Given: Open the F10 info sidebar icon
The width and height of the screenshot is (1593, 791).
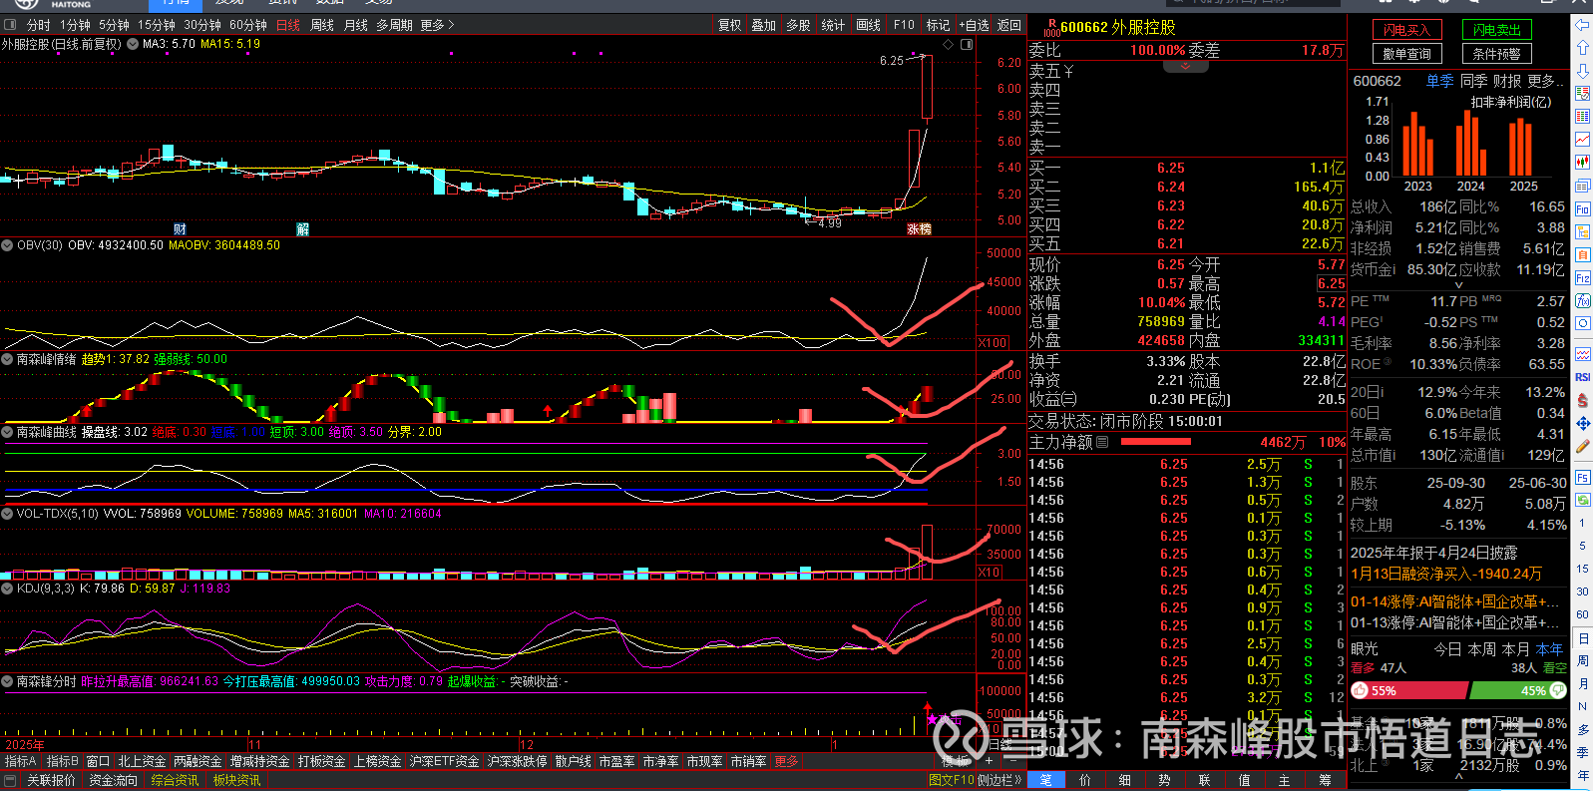Looking at the screenshot, I should 1582,209.
